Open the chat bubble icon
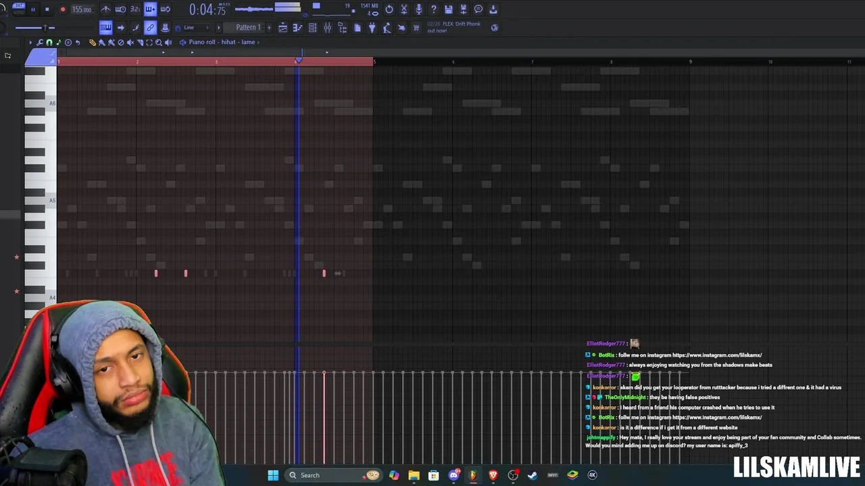The width and height of the screenshot is (865, 486). 478,9
